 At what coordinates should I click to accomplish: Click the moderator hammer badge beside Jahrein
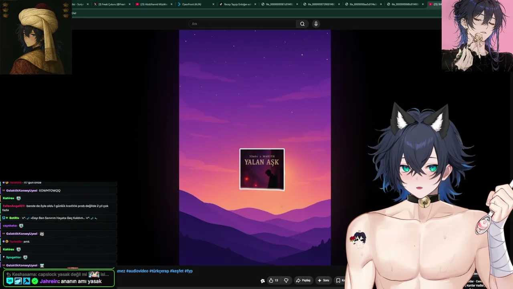point(26,281)
